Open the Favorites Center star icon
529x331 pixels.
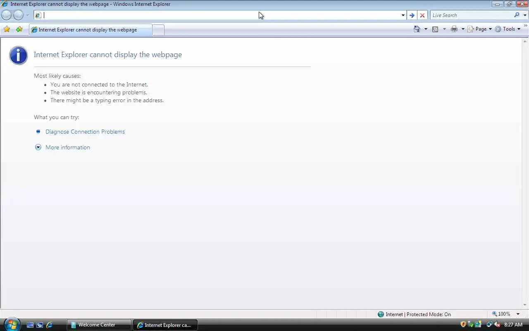pyautogui.click(x=7, y=29)
